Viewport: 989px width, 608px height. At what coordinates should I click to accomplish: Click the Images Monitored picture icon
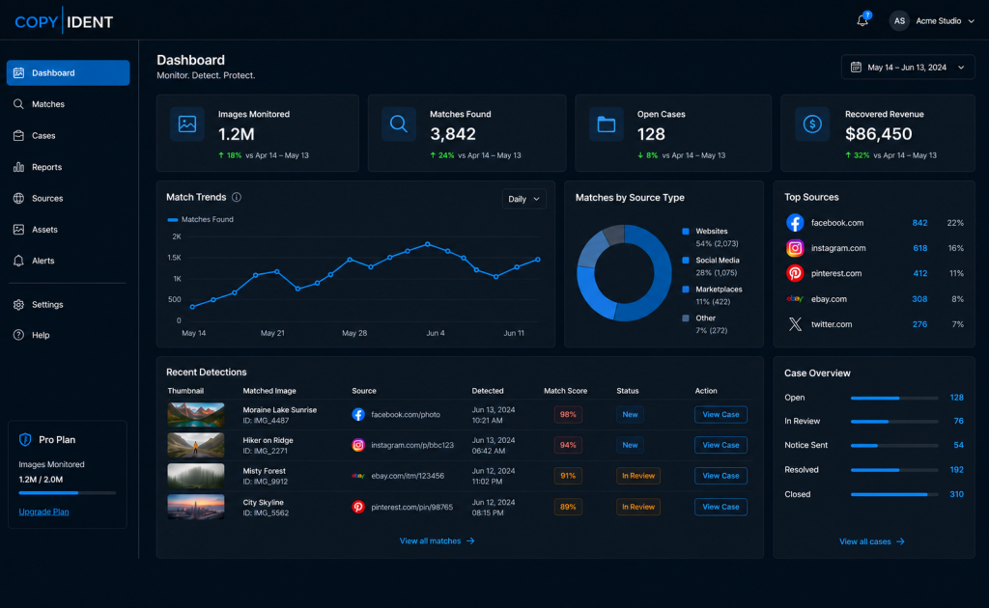pyautogui.click(x=187, y=124)
